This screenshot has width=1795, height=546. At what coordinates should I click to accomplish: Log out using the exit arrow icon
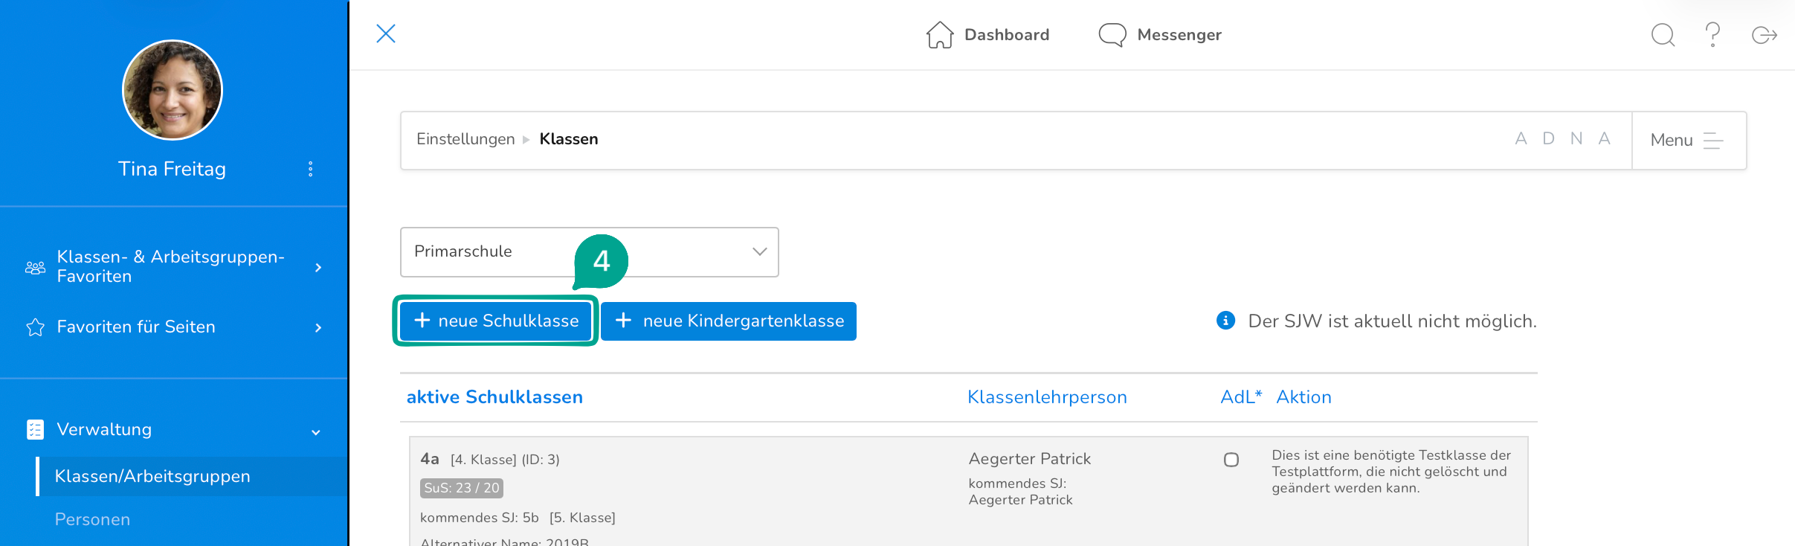coord(1765,35)
